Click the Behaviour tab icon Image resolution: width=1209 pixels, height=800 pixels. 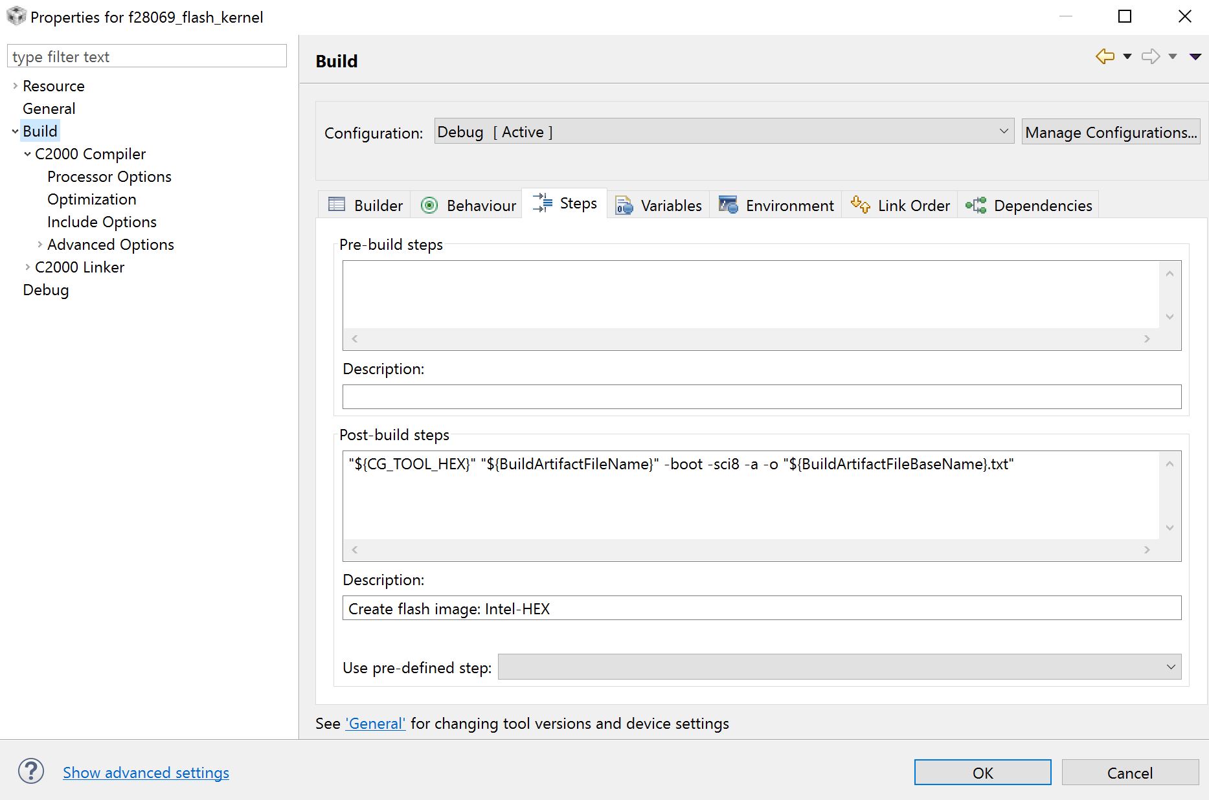tap(429, 205)
